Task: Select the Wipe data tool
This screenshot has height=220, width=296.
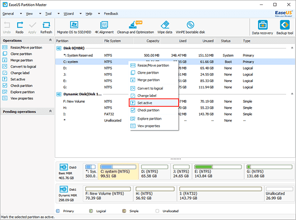Action: [x=165, y=28]
